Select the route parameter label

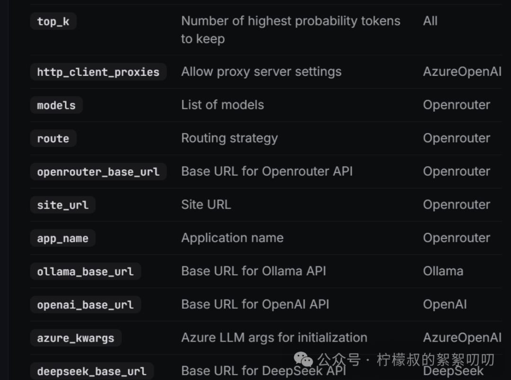[x=53, y=138]
